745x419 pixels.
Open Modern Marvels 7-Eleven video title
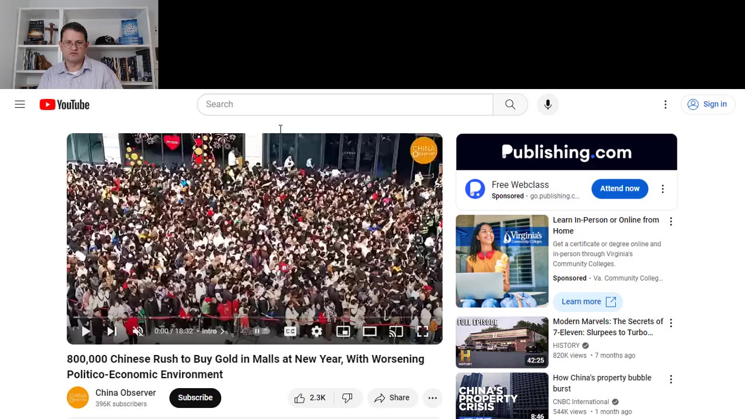pyautogui.click(x=608, y=327)
